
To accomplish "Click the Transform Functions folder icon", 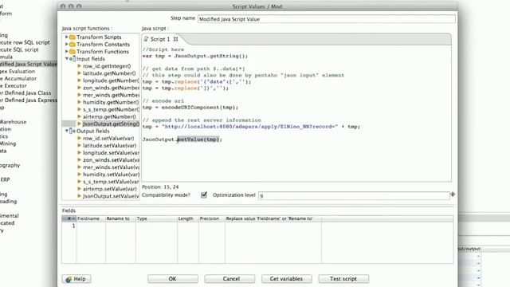I will pos(73,51).
